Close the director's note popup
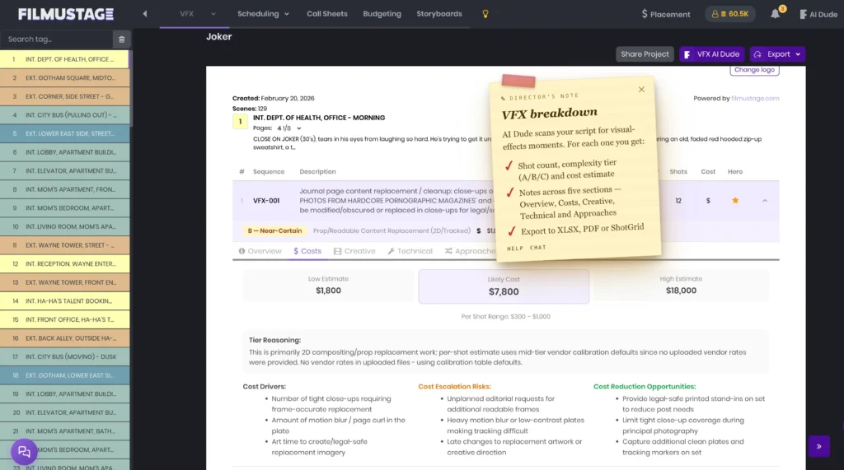 (641, 89)
